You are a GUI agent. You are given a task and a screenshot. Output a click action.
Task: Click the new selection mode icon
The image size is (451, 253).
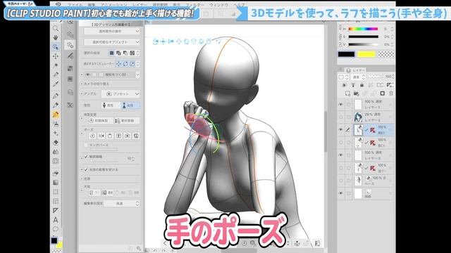click(x=112, y=53)
